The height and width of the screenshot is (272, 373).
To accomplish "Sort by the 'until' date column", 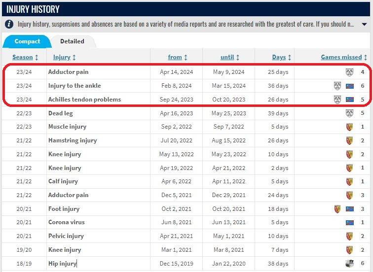I will [x=230, y=57].
